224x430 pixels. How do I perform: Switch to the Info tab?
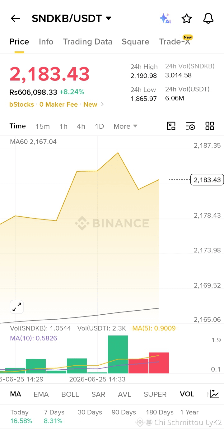coord(46,42)
